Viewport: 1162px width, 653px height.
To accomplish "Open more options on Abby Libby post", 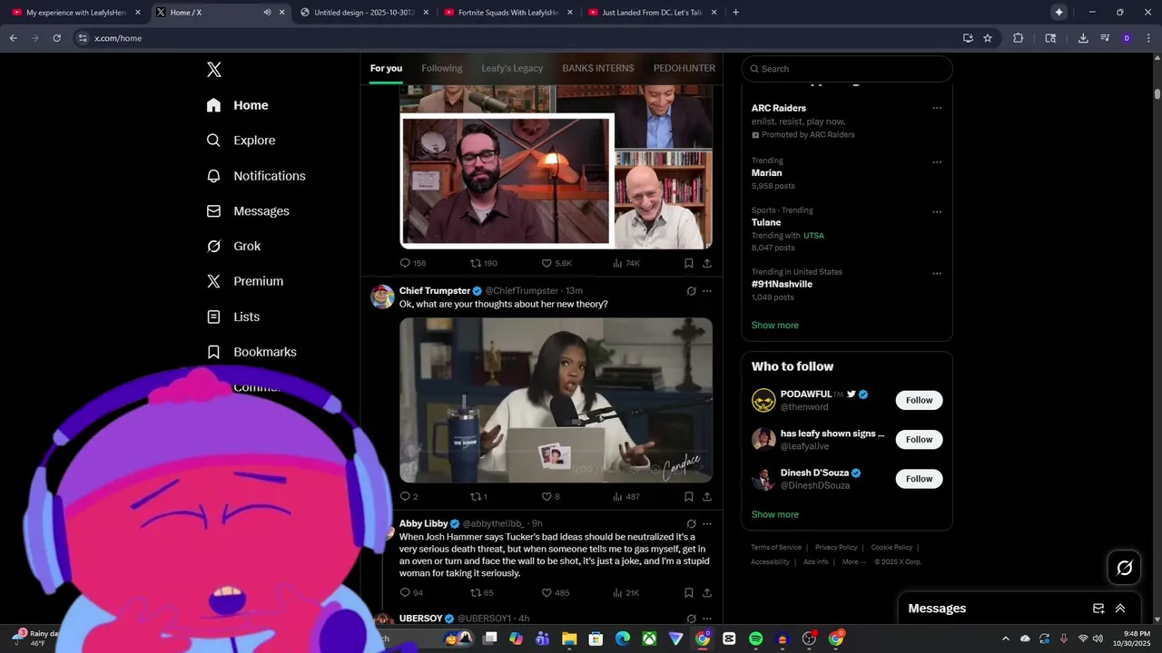I will point(707,524).
